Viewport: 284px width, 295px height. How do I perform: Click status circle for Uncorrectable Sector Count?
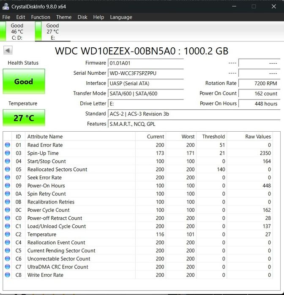tap(8, 259)
